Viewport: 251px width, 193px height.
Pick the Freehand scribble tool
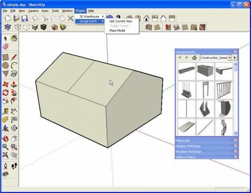(14, 73)
